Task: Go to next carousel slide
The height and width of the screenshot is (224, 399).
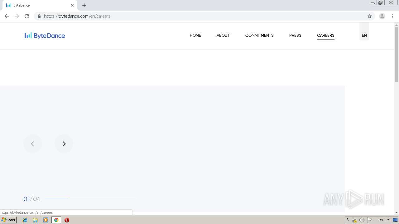Action: tap(64, 144)
